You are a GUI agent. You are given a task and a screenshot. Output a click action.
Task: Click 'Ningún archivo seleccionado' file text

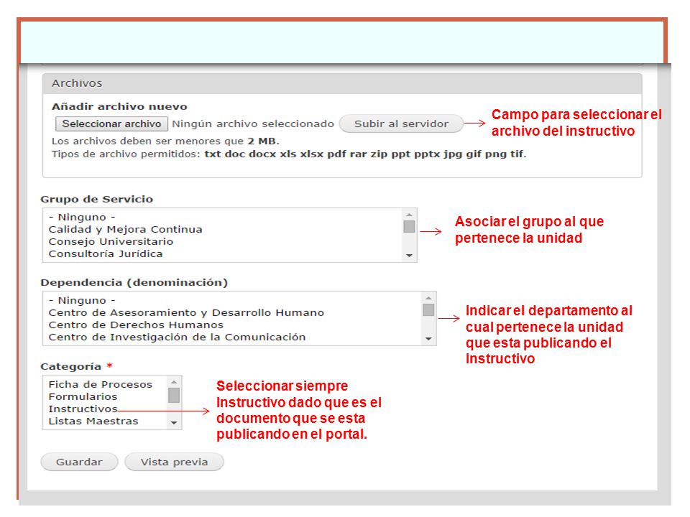coord(253,124)
